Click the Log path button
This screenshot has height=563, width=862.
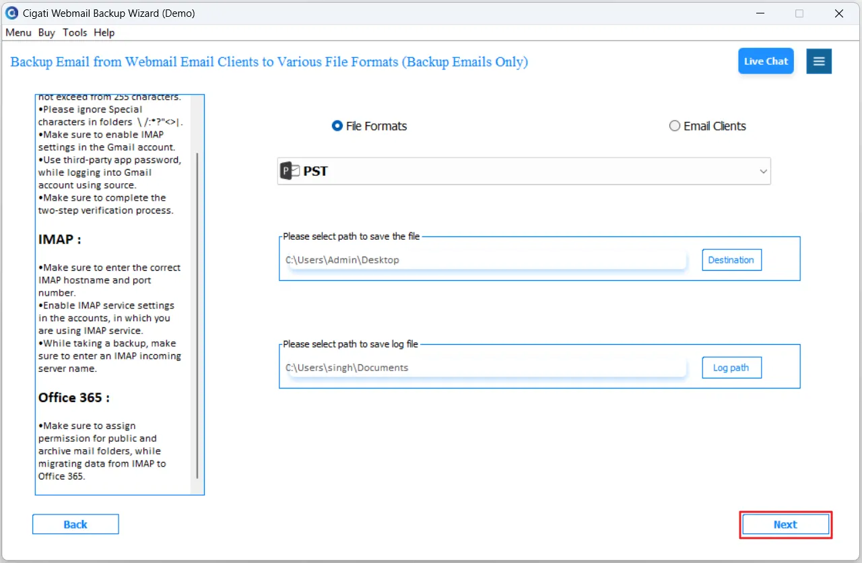[x=731, y=368]
